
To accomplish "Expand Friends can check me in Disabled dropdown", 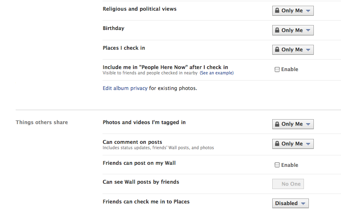I will pos(290,203).
